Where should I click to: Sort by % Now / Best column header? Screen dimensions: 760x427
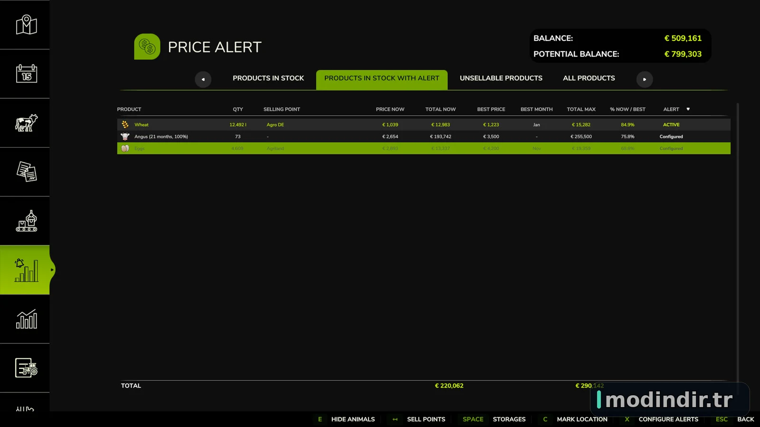pos(627,109)
